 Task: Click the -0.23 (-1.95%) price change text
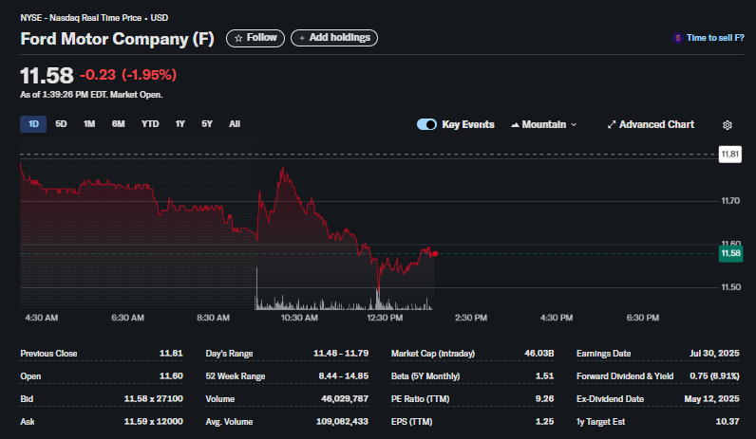pos(128,75)
